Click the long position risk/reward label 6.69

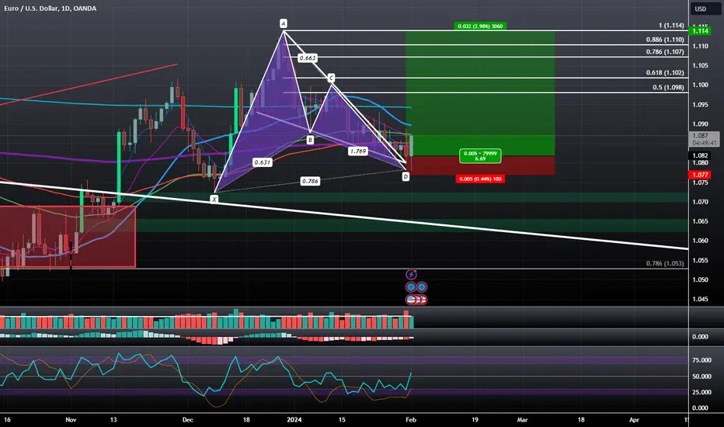click(x=480, y=156)
